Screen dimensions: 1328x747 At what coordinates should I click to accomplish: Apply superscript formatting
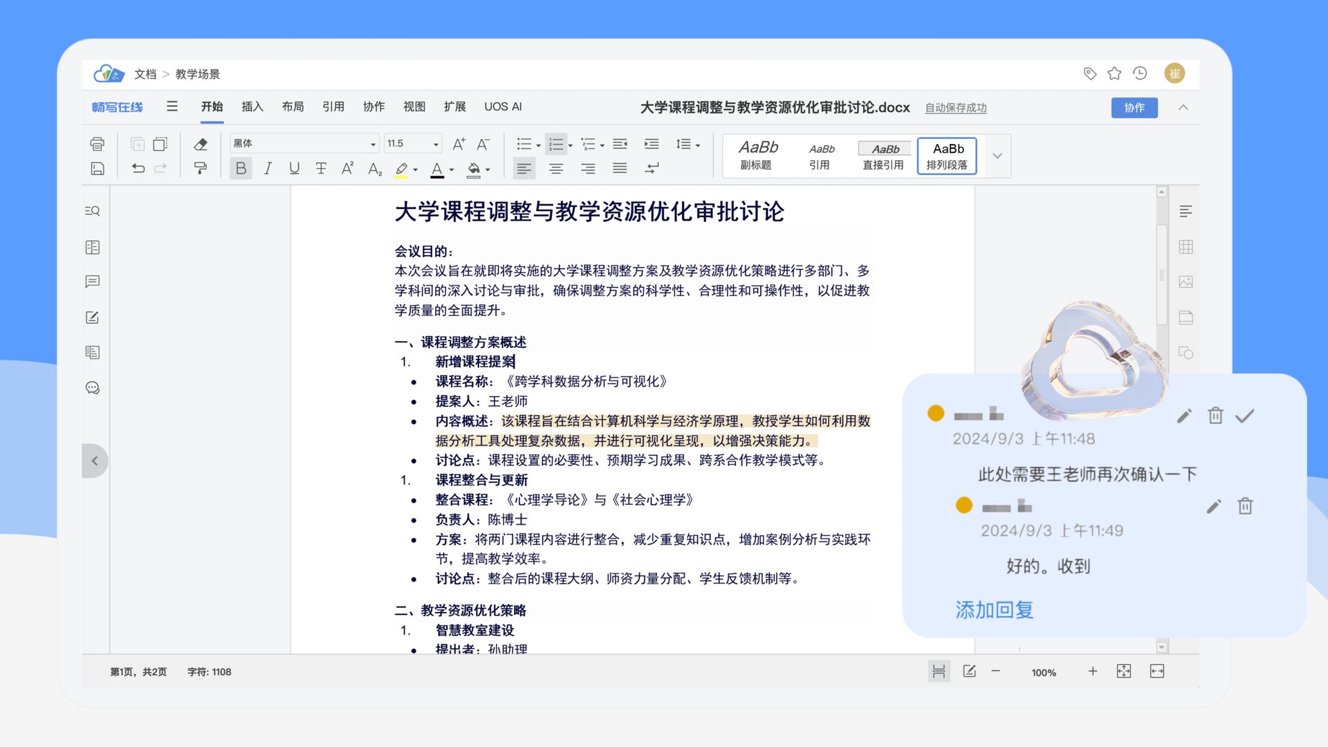click(347, 168)
